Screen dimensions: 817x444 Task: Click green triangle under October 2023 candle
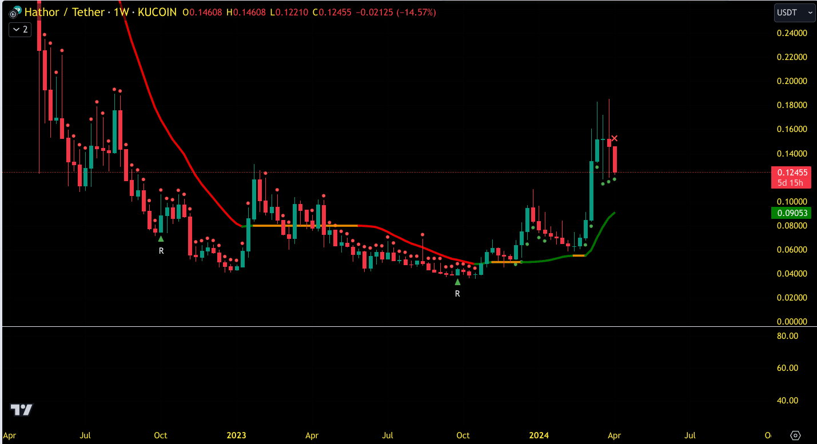tap(457, 282)
